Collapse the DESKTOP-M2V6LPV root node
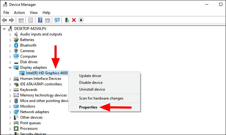The width and height of the screenshot is (226, 135). [x=4, y=29]
